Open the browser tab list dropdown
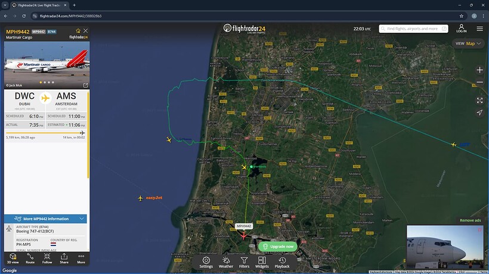The height and width of the screenshot is (274, 489). [5, 5]
